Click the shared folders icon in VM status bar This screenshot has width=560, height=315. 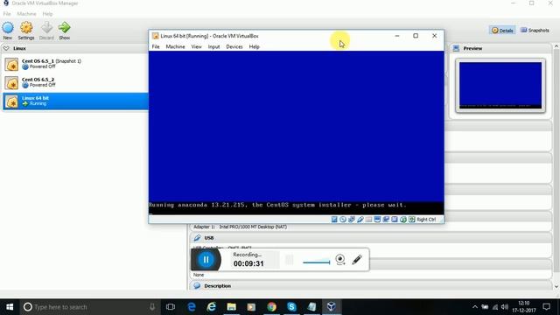click(368, 220)
